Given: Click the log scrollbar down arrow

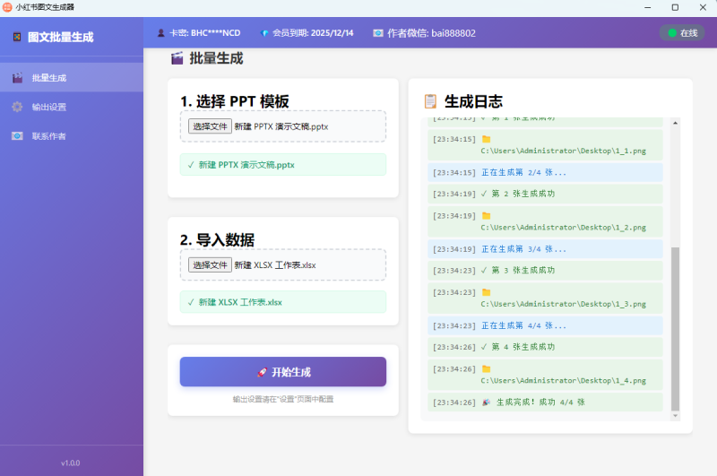Looking at the screenshot, I should coord(676,415).
